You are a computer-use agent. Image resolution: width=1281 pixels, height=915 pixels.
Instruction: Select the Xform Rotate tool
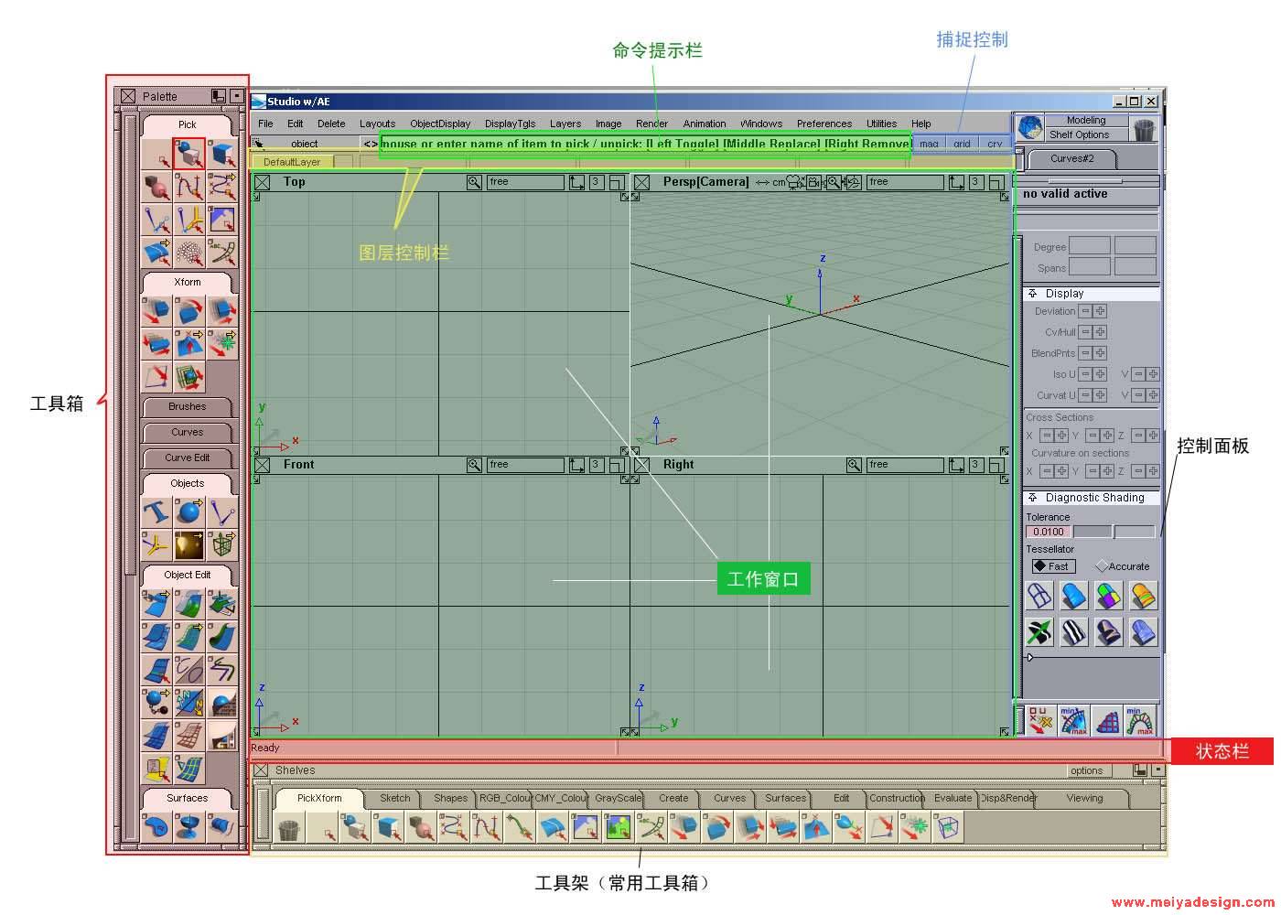click(189, 311)
